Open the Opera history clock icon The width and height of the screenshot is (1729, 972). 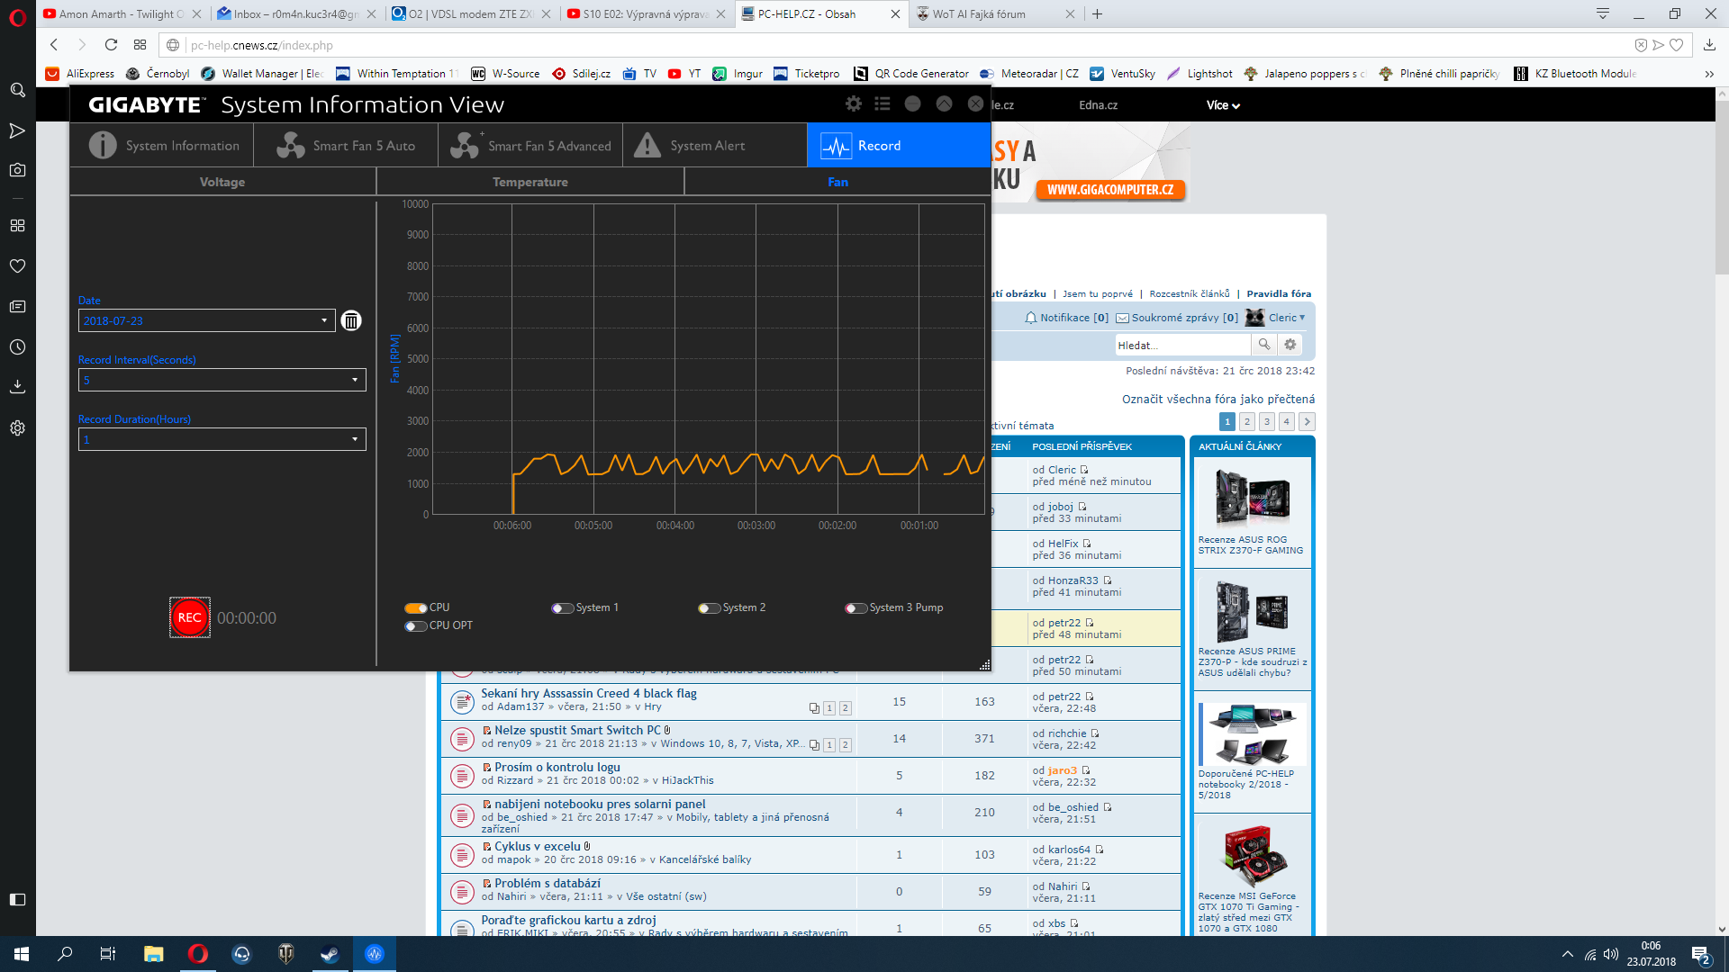(x=17, y=347)
